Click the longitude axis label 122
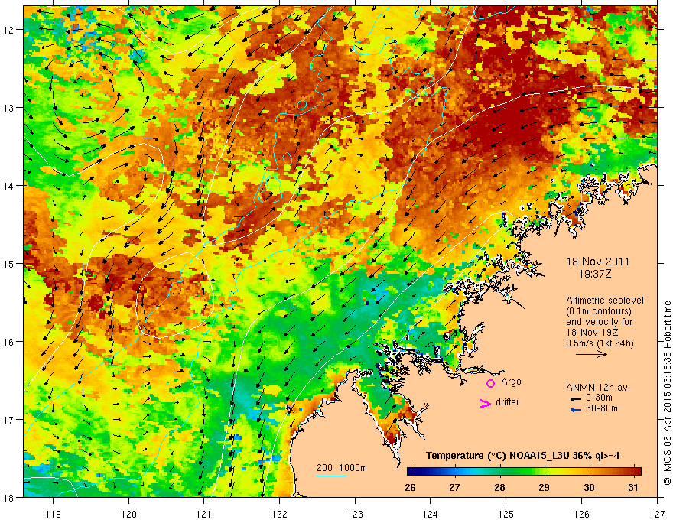Screen dimensions: 673x520 279,514
